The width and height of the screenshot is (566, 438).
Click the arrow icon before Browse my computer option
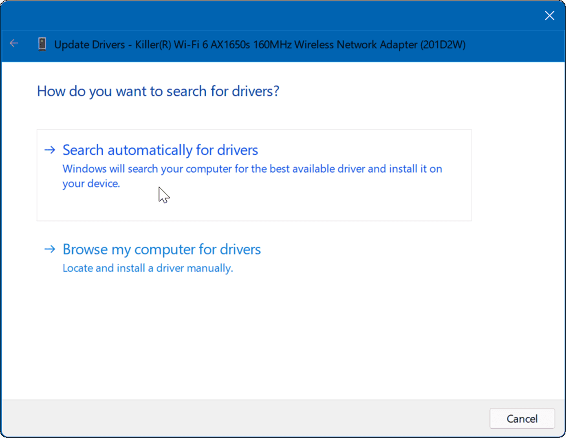[50, 249]
